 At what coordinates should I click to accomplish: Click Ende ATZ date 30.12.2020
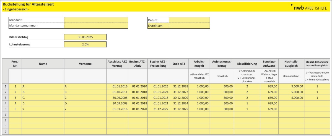178,97
